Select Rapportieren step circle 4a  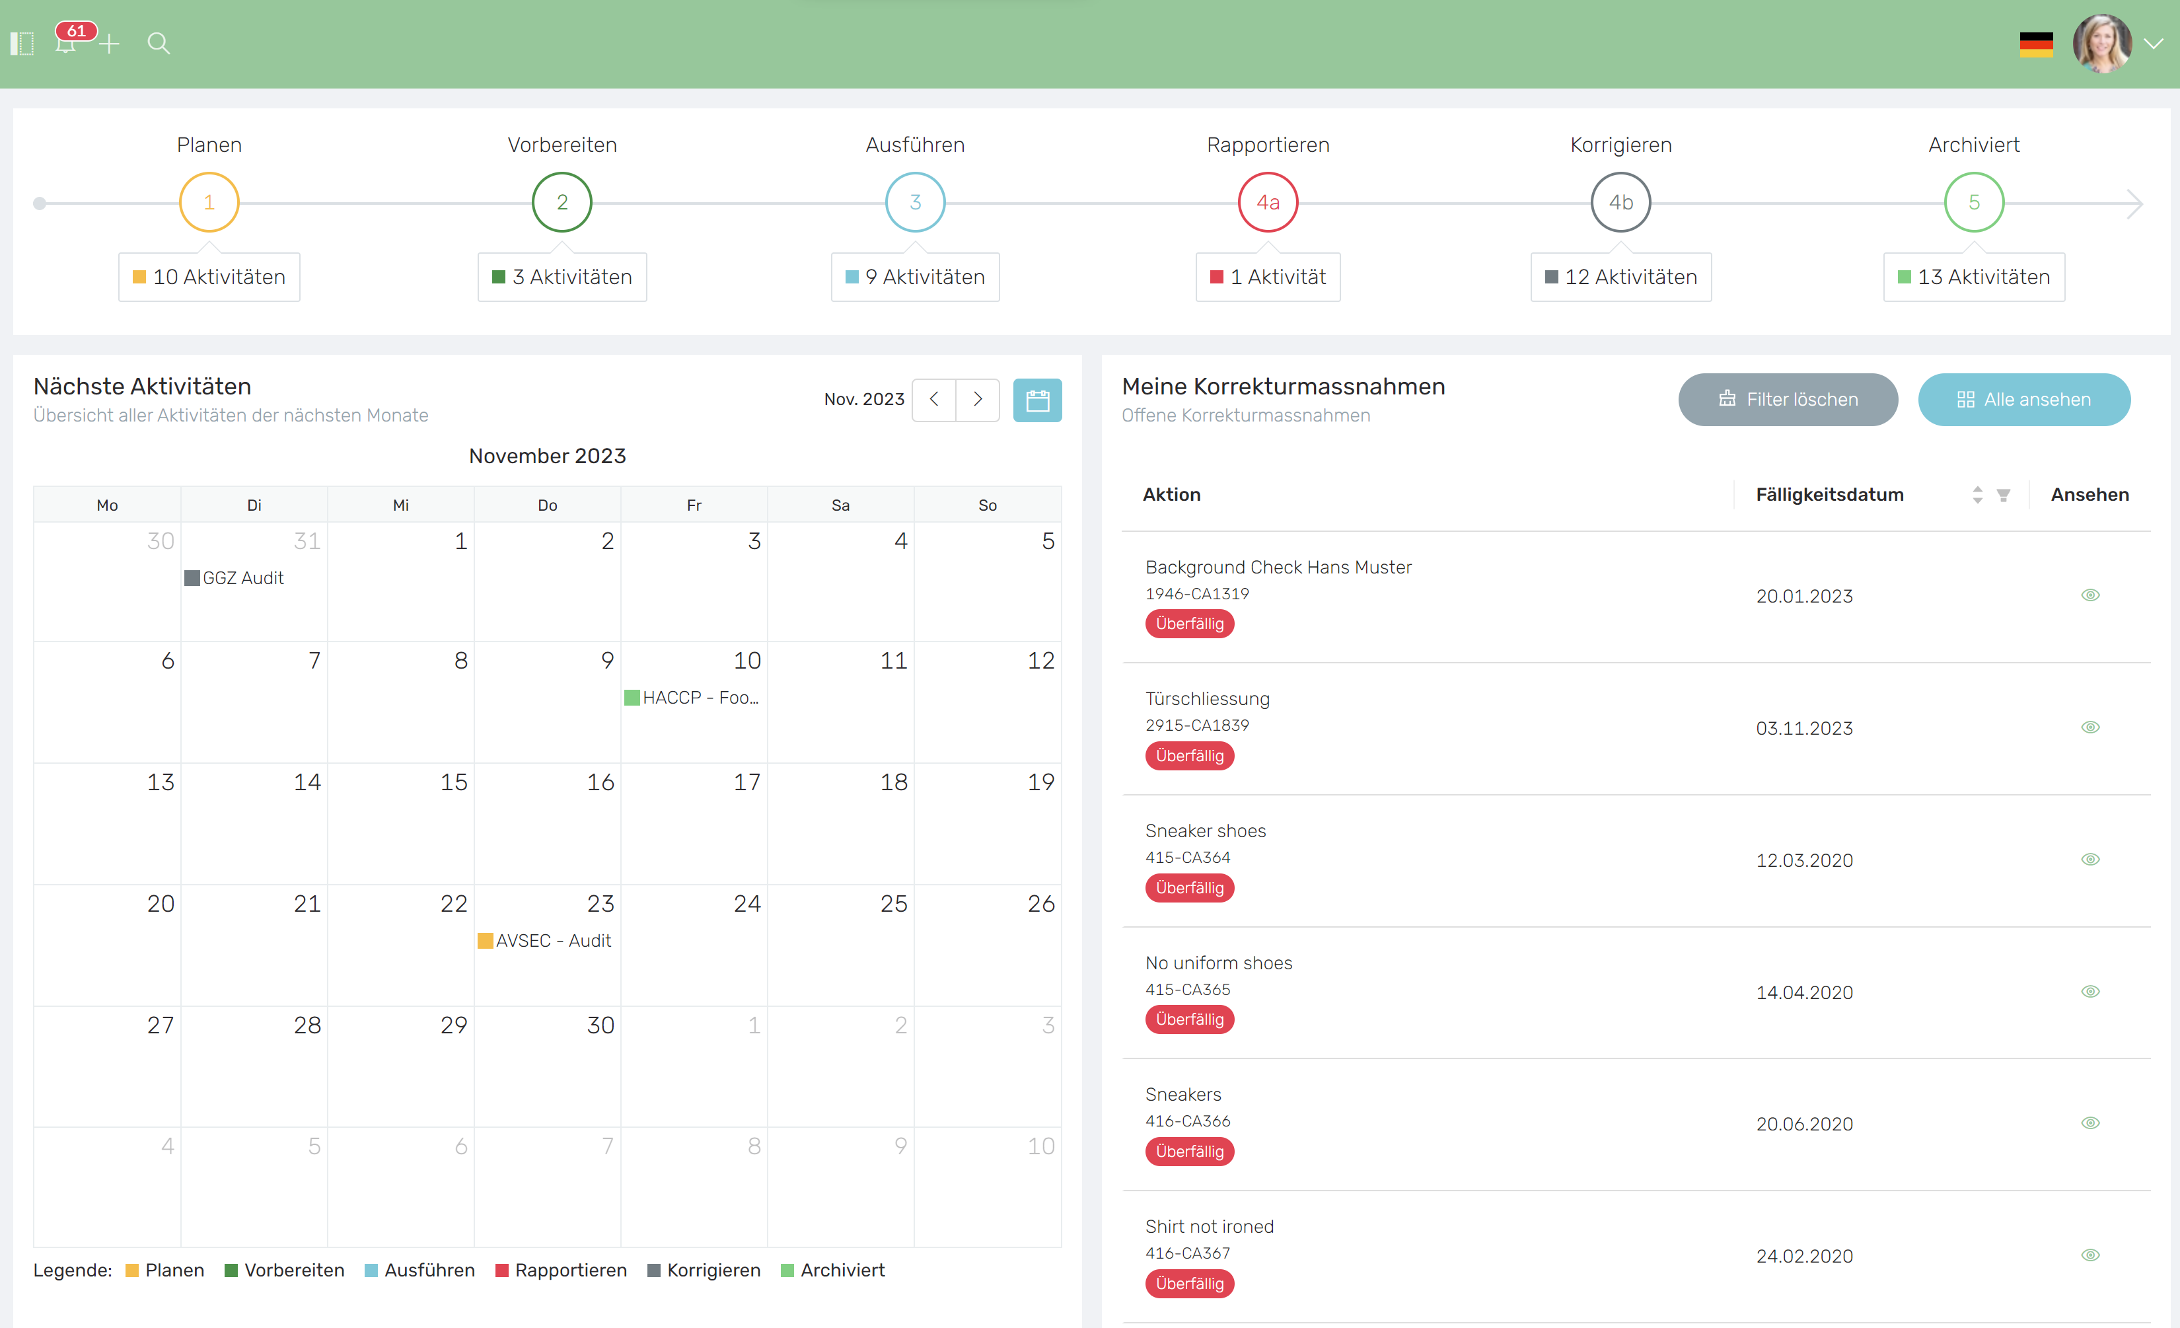click(x=1268, y=203)
